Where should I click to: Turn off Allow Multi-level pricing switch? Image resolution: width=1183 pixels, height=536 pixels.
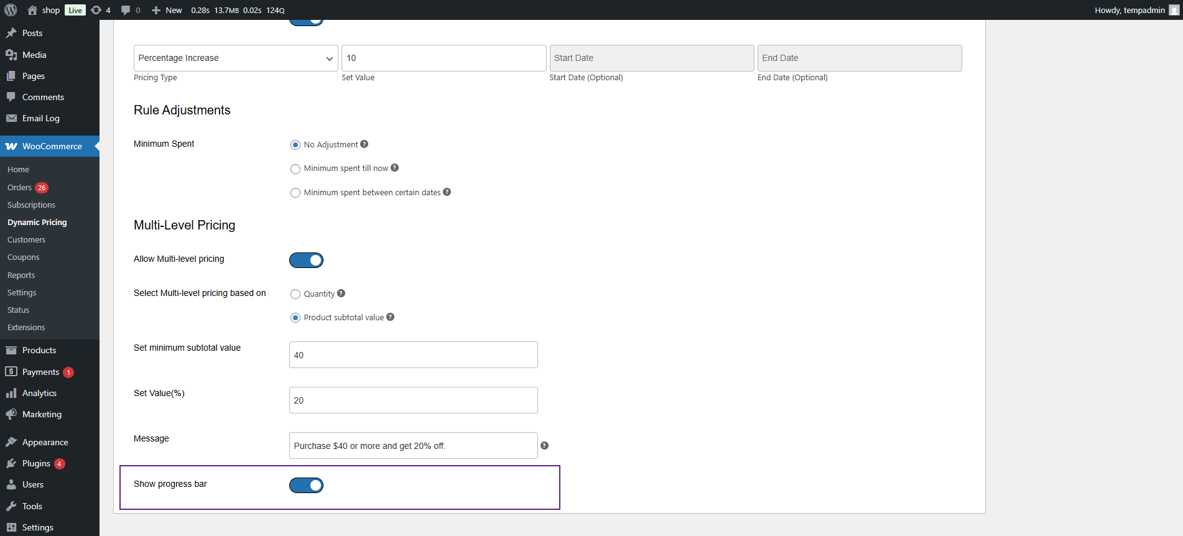(x=306, y=260)
